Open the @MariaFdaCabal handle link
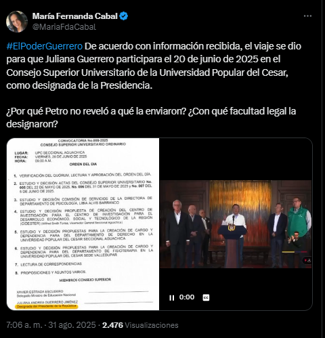 point(64,27)
